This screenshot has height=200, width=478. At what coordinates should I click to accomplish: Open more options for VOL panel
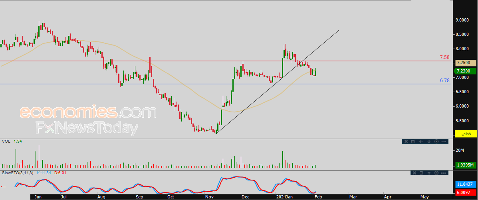coord(444,141)
